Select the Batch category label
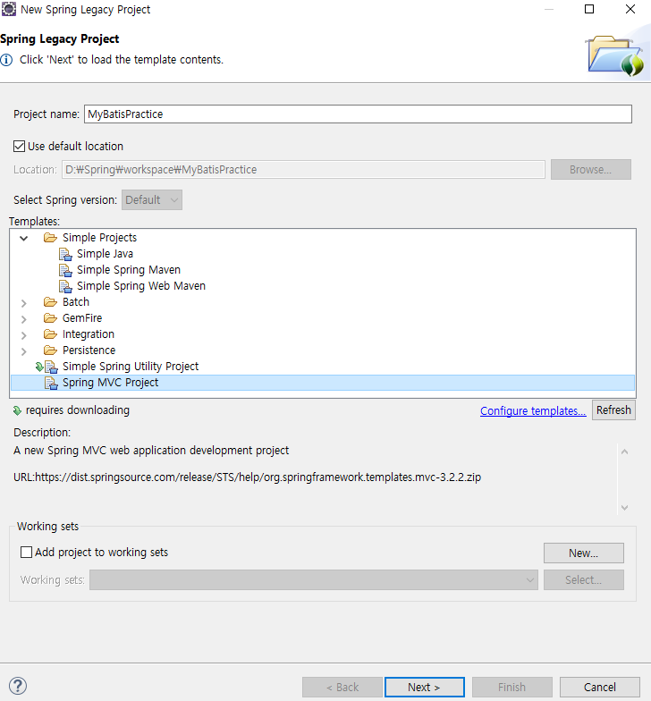The height and width of the screenshot is (701, 651). (75, 302)
